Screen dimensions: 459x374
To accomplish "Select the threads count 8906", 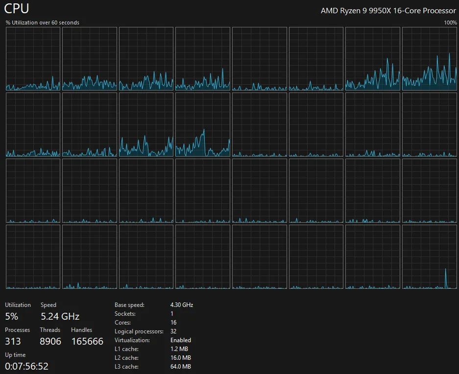I will [50, 341].
